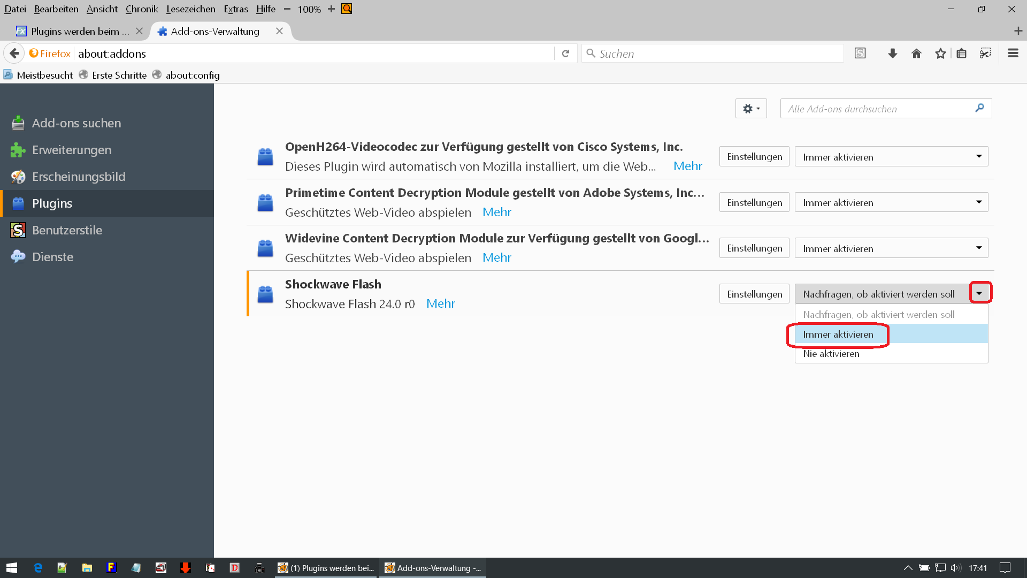Viewport: 1027px width, 578px height.
Task: Open the bookmarks list icon
Action: point(961,54)
